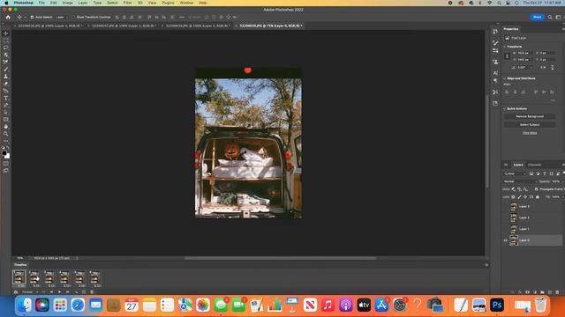Open Safari from the Dock

tap(78, 306)
